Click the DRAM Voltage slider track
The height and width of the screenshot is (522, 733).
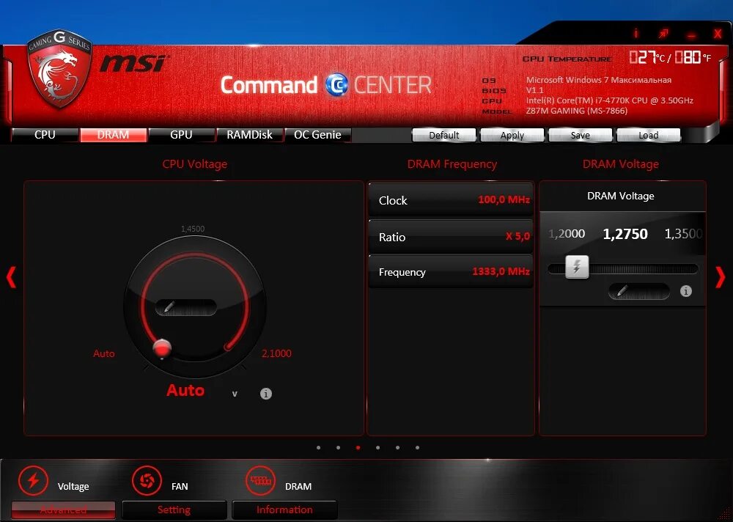pyautogui.click(x=622, y=269)
